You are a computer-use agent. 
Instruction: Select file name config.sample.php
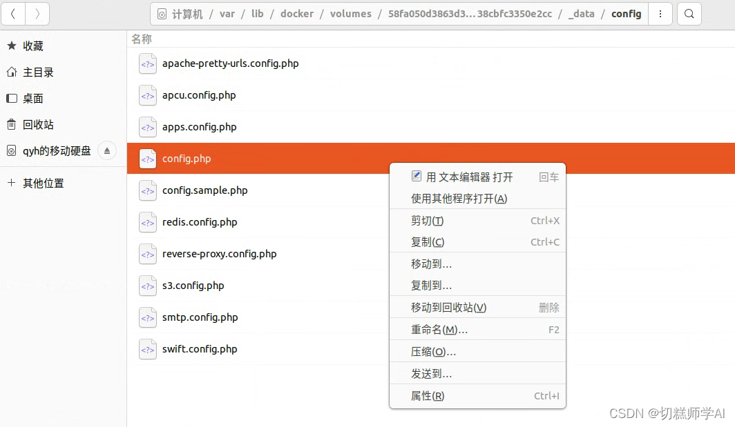point(205,190)
